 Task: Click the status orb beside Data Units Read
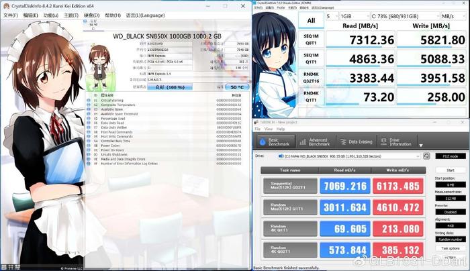click(x=89, y=123)
